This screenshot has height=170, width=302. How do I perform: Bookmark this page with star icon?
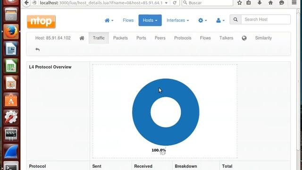pos(239,3)
